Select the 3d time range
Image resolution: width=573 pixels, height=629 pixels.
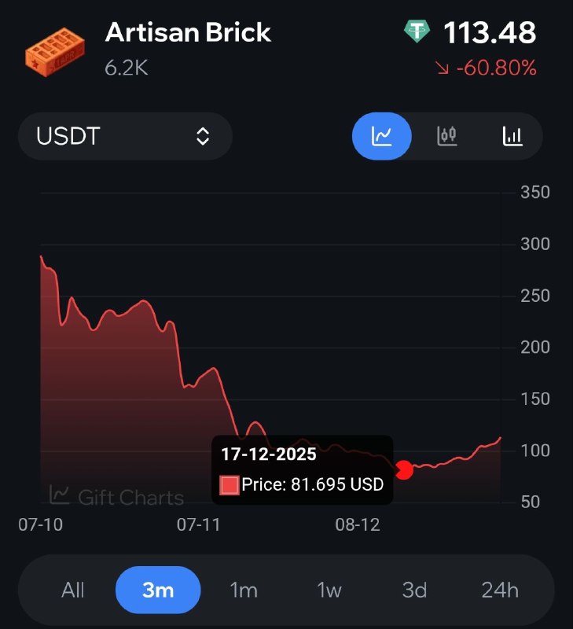(414, 590)
